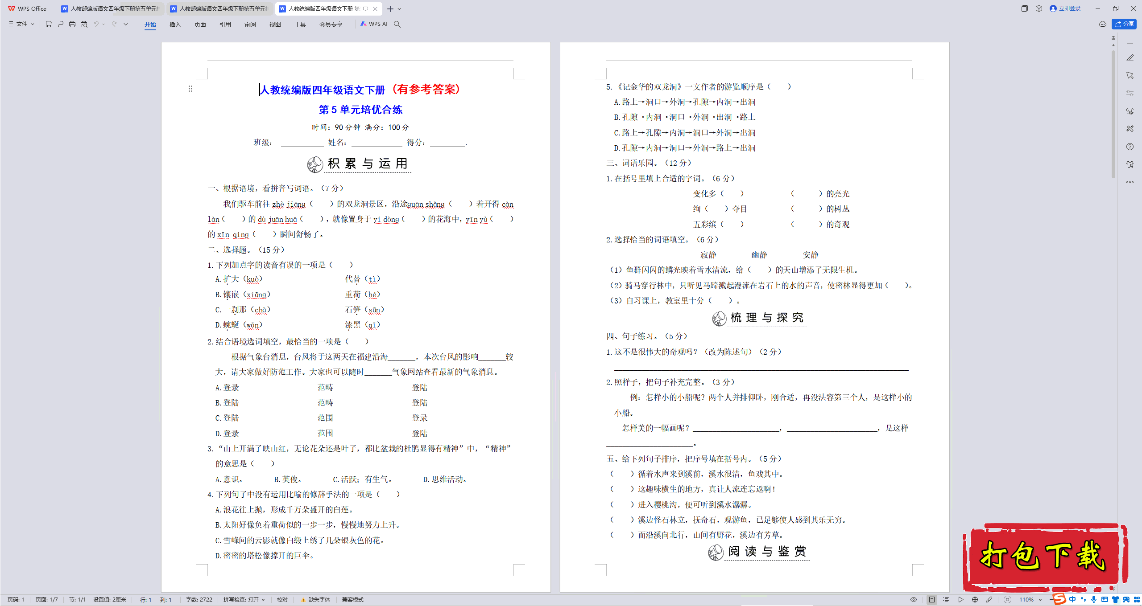The width and height of the screenshot is (1142, 606).
Task: Click the Sogou input method logo
Action: [x=1059, y=599]
